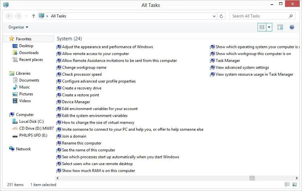
Task: Click the horizontal scrollbar thumb
Action: (x=252, y=178)
